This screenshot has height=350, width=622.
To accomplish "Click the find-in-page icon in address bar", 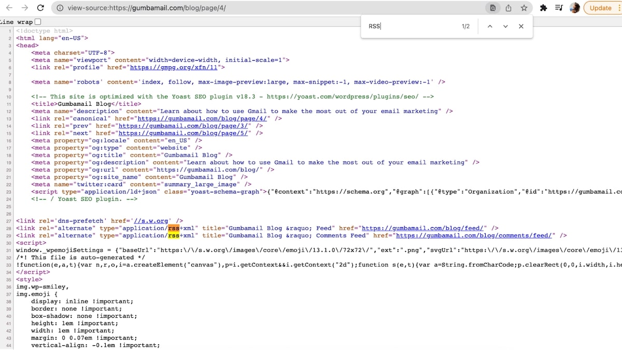I will [x=492, y=8].
